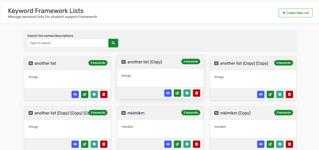View the 'mklmlkm (Copy)' list details
The image size is (319, 150).
coord(261,144)
